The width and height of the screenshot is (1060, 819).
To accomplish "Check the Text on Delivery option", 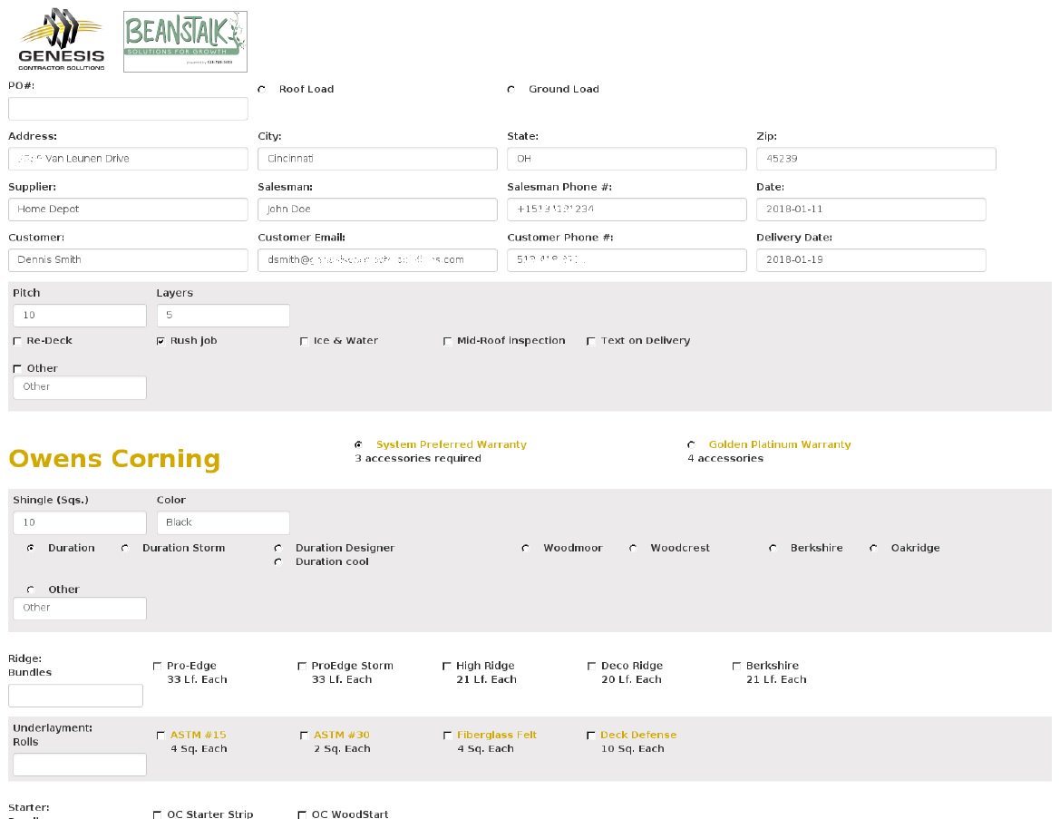I will pos(590,340).
